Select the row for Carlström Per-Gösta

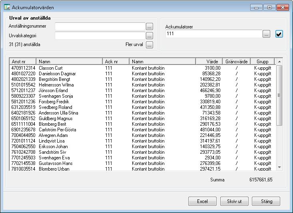pos(143,130)
